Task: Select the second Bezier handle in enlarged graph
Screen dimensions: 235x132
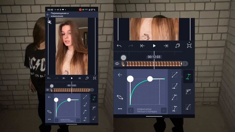Action: pyautogui.click(x=150, y=79)
